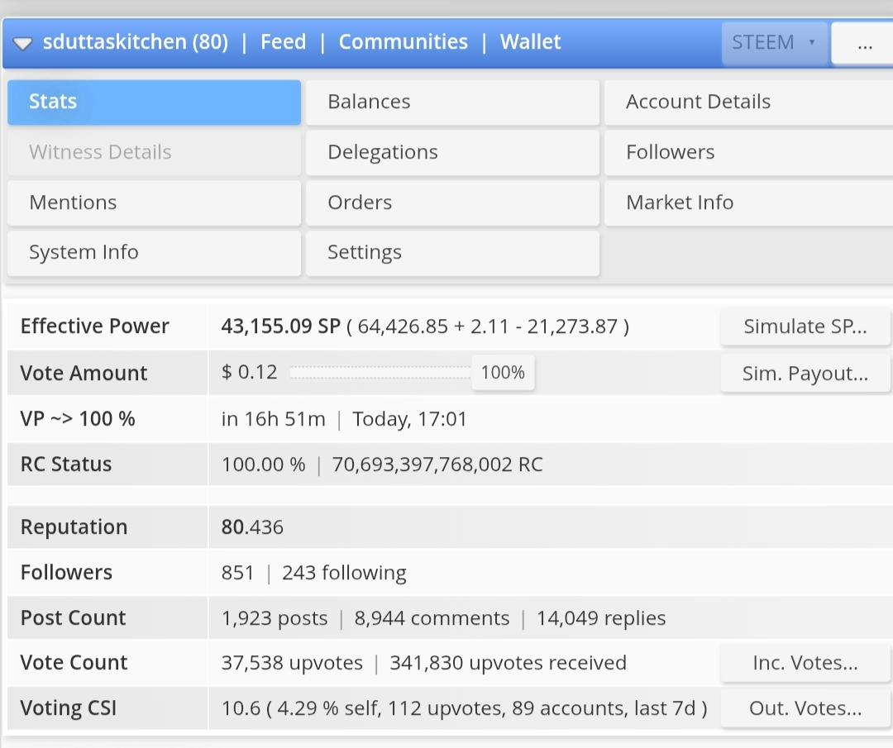893x748 pixels.
Task: Click the '8,944 comments' count
Action: click(x=432, y=618)
